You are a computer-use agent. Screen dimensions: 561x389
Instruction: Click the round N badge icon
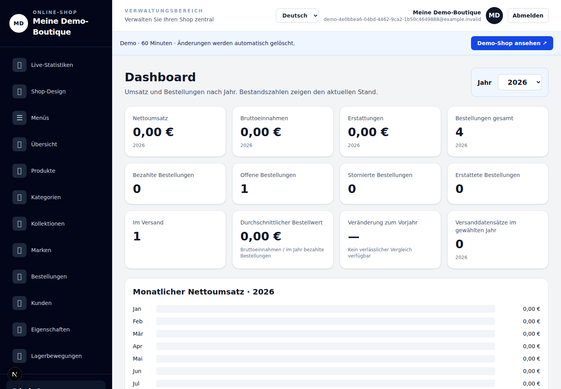click(15, 374)
